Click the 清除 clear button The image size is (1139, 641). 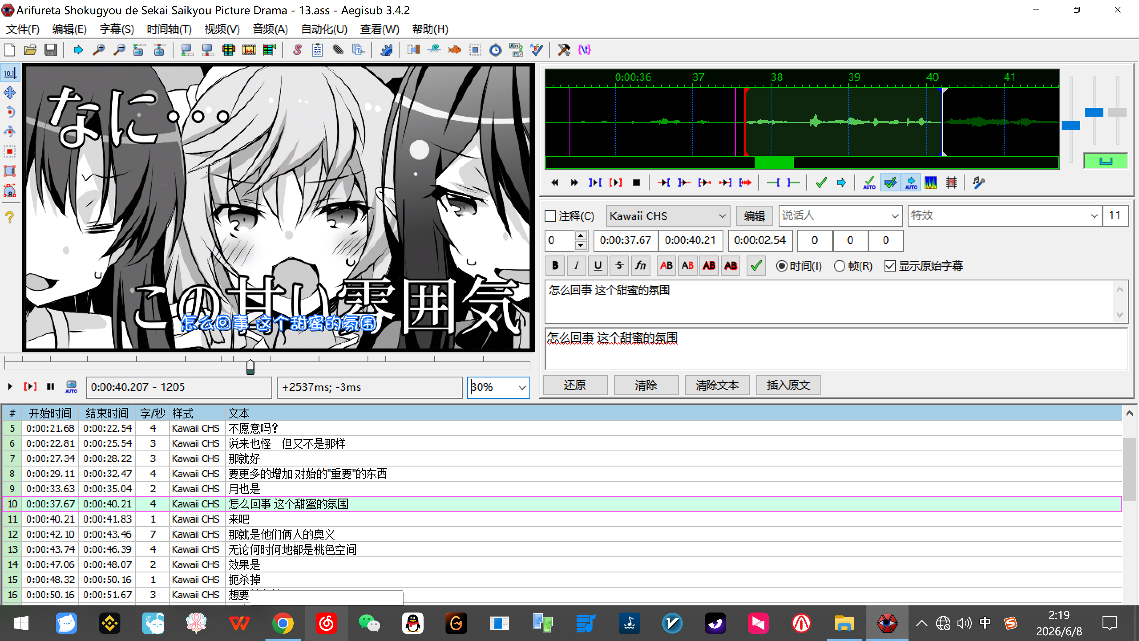pyautogui.click(x=646, y=385)
